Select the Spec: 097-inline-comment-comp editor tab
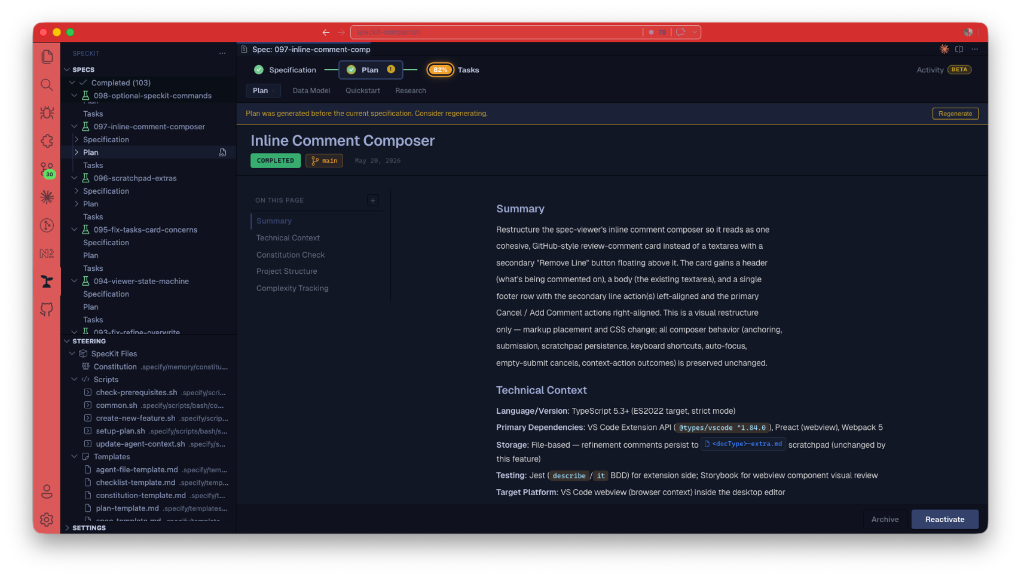Viewport: 1021px width, 577px height. (305, 50)
